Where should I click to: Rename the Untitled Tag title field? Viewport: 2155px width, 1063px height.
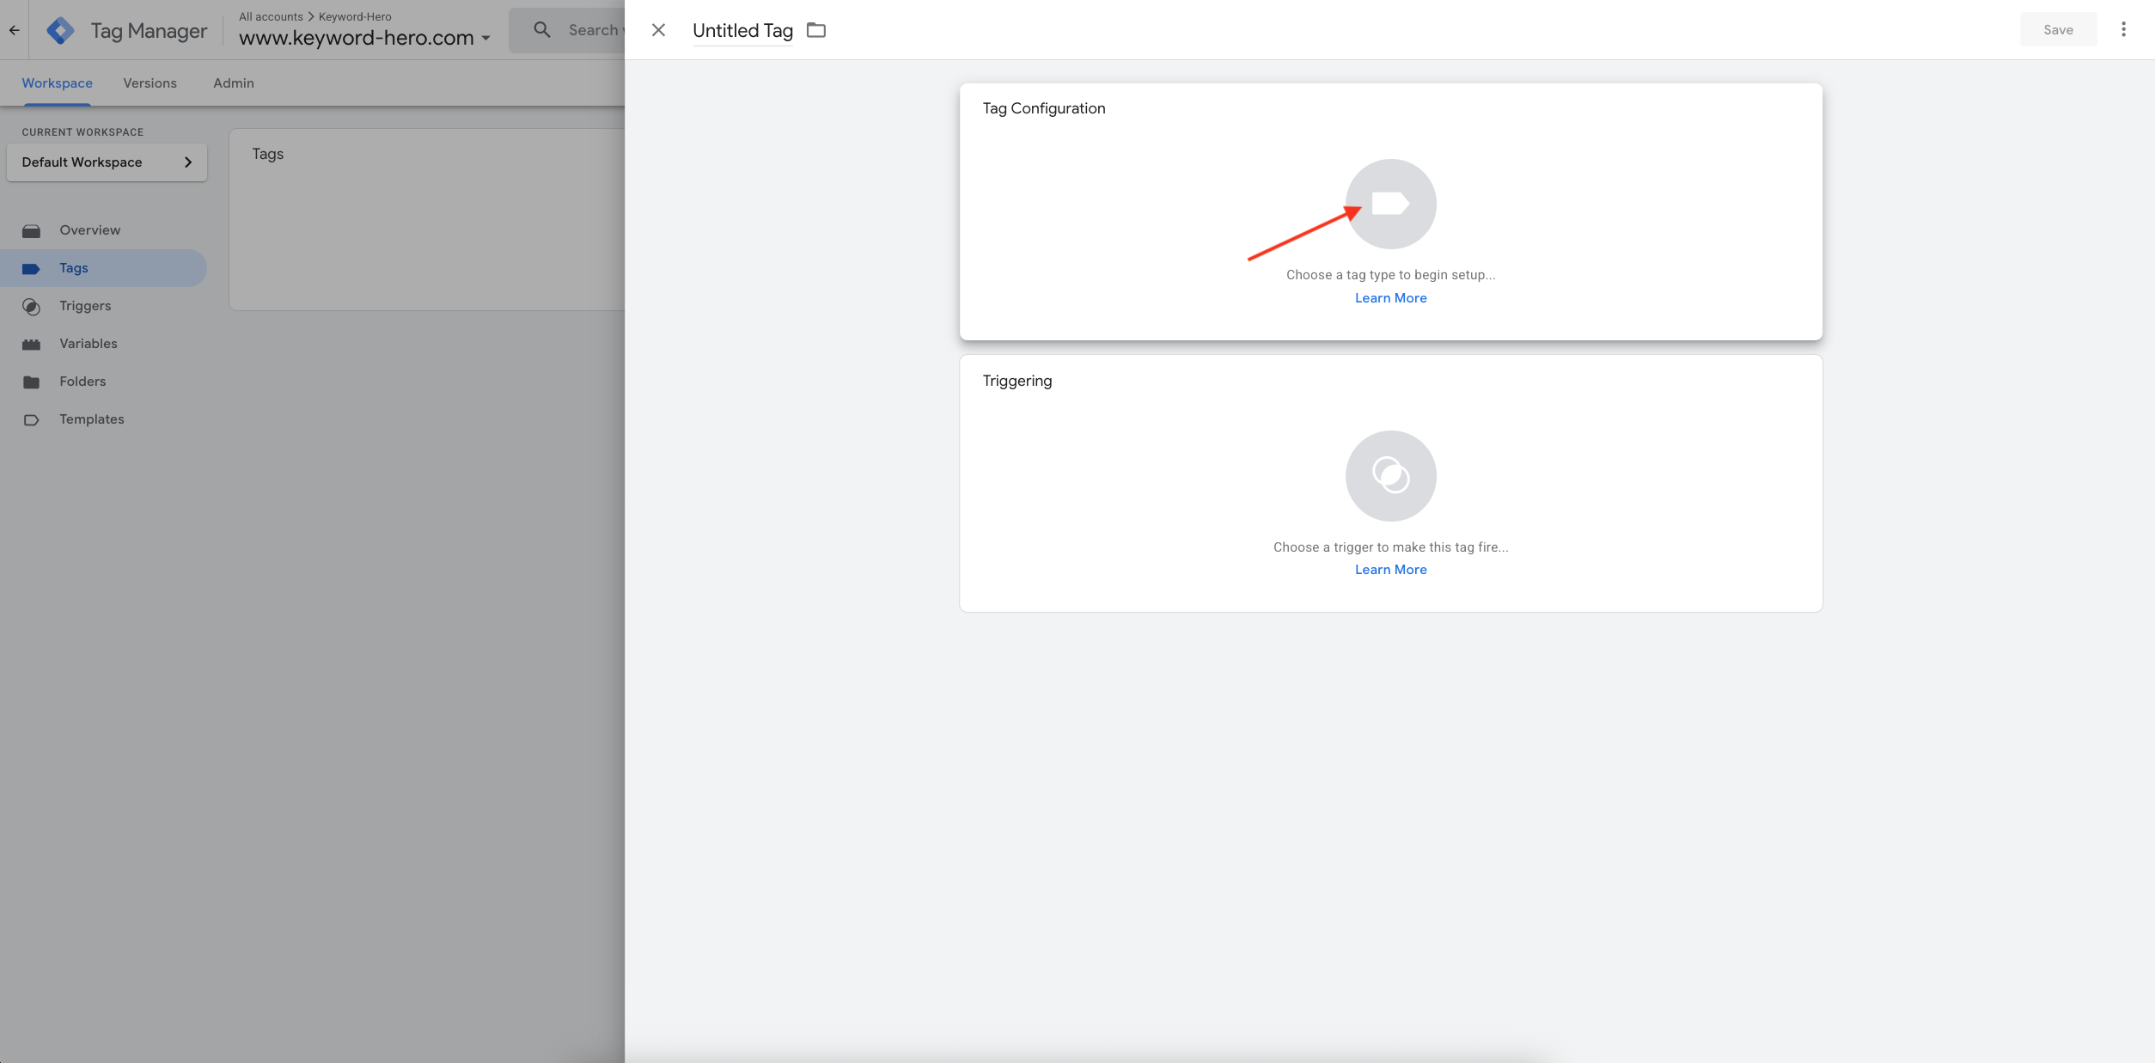pos(742,31)
